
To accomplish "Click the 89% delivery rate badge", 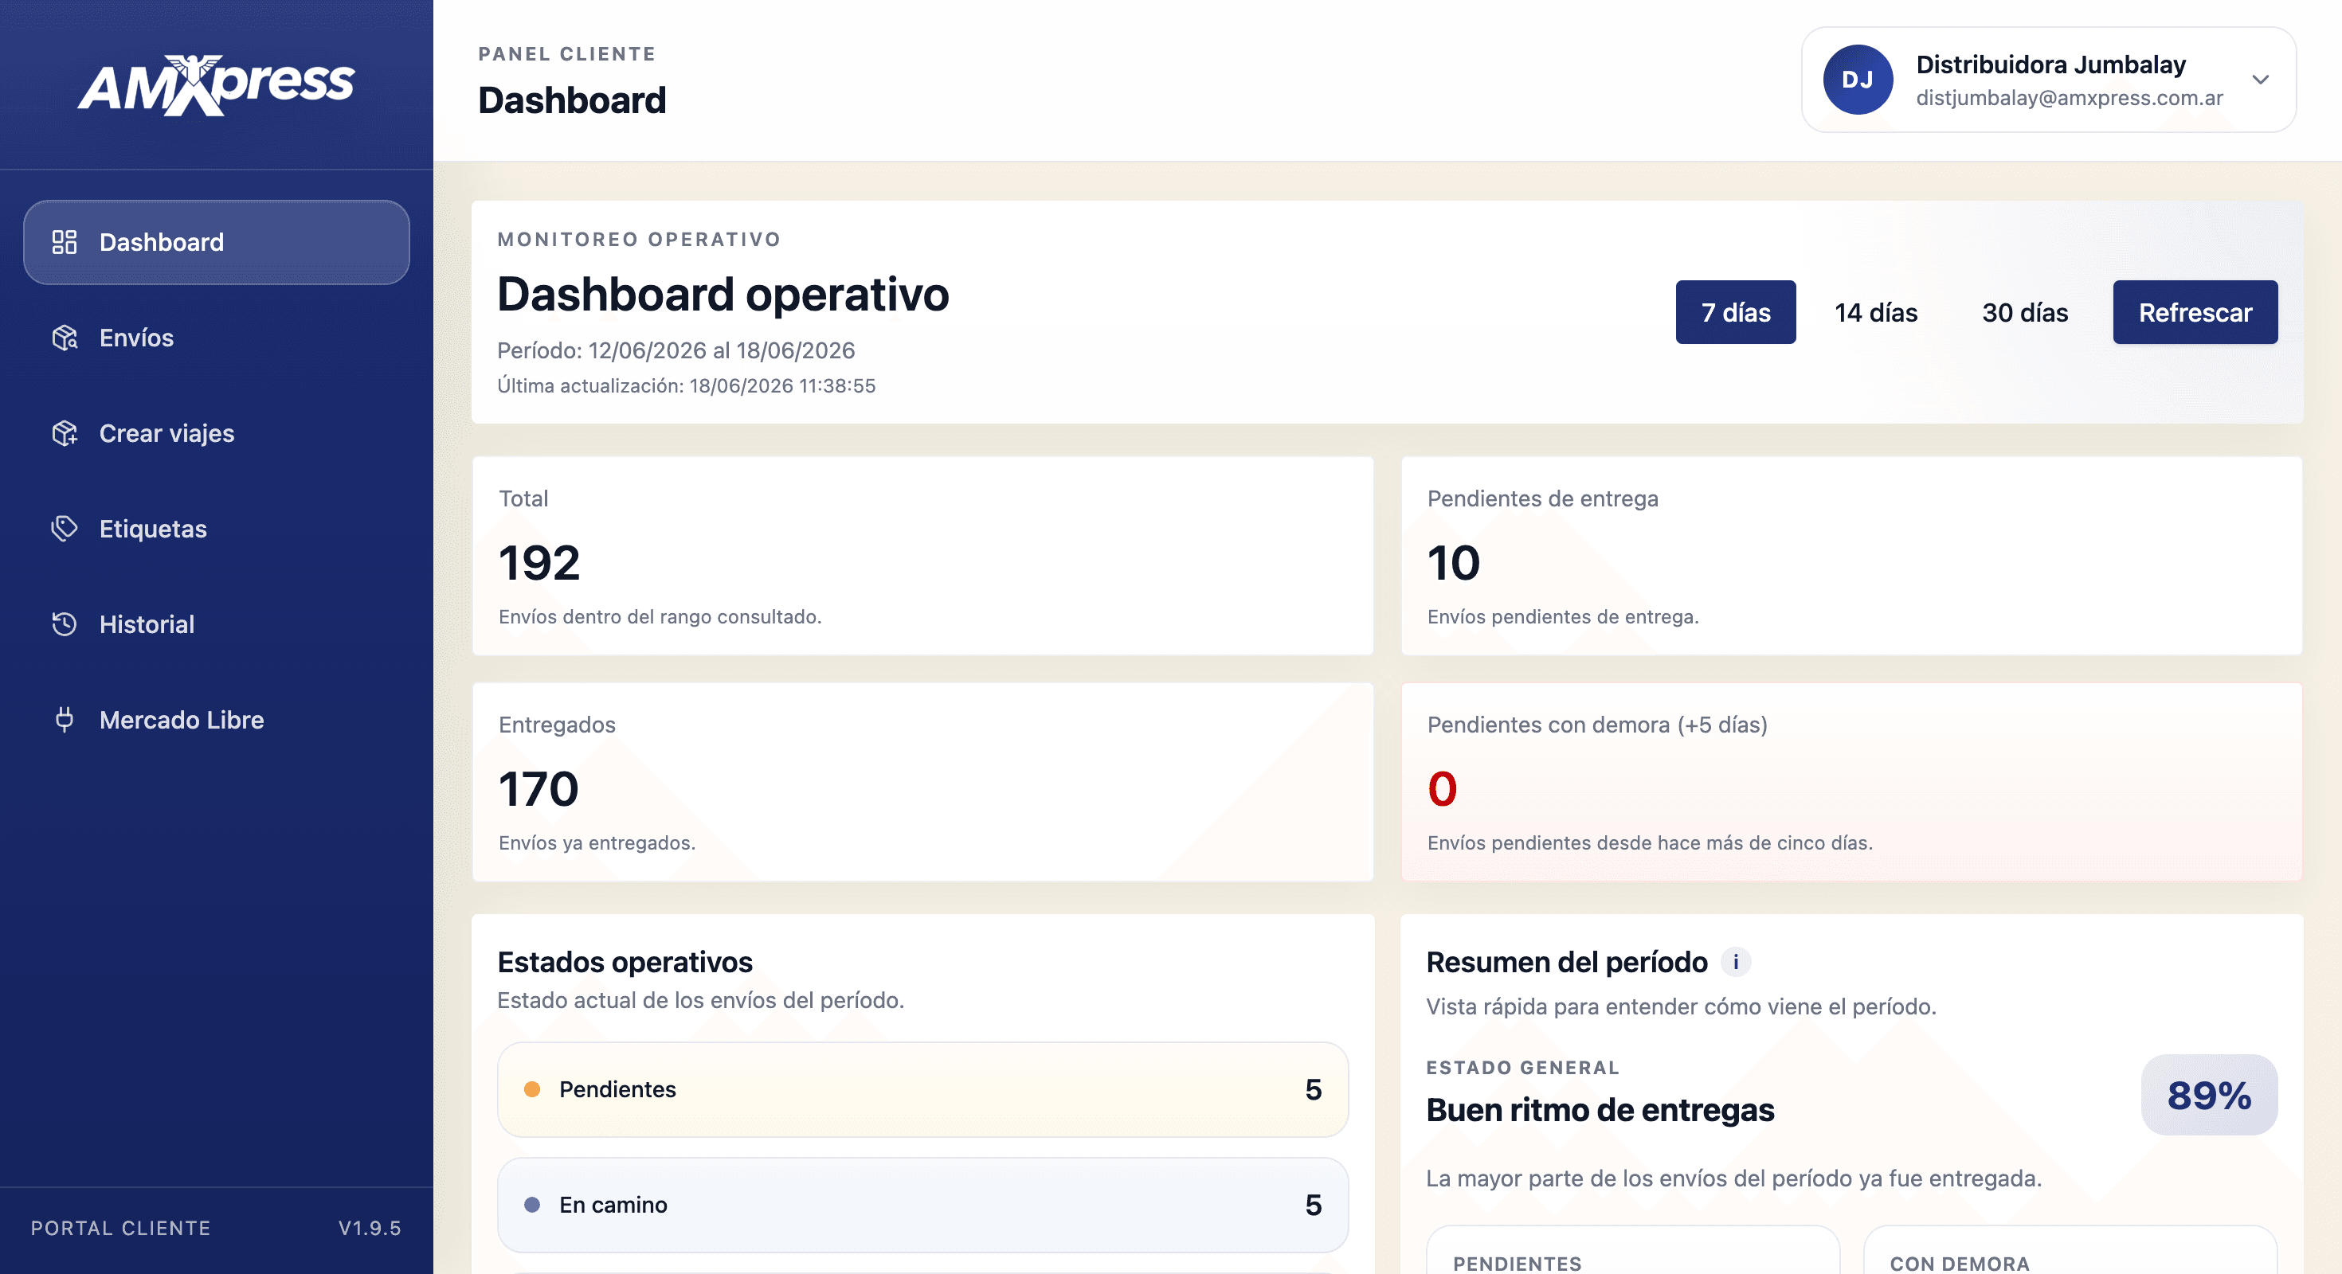I will click(x=2209, y=1094).
